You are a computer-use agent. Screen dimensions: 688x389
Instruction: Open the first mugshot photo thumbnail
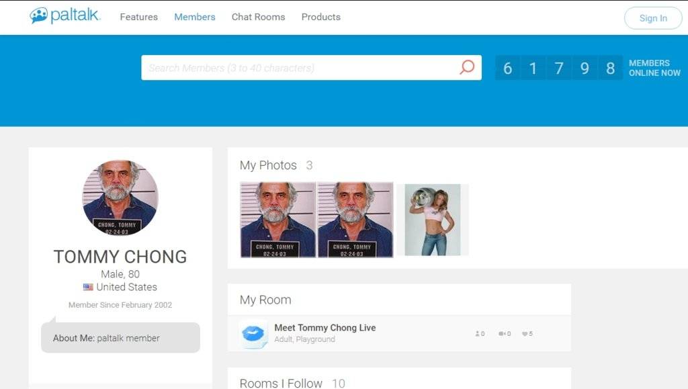[x=279, y=220]
